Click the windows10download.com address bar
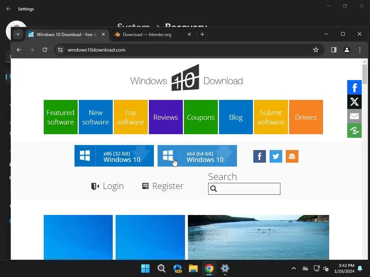 click(x=189, y=50)
